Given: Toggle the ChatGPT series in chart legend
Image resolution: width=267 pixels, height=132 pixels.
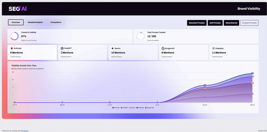Looking at the screenshot, I should coord(124,108).
